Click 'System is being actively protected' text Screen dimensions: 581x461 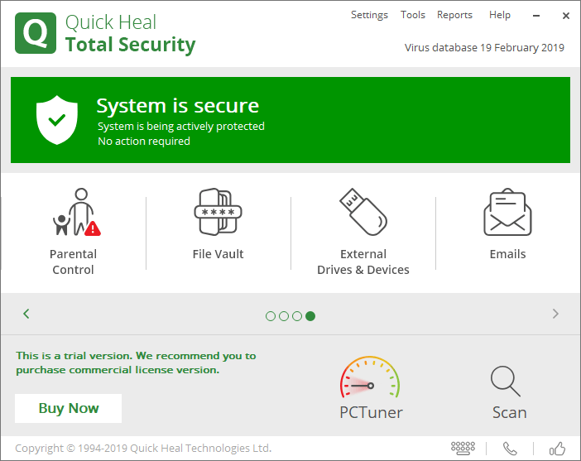click(x=181, y=127)
